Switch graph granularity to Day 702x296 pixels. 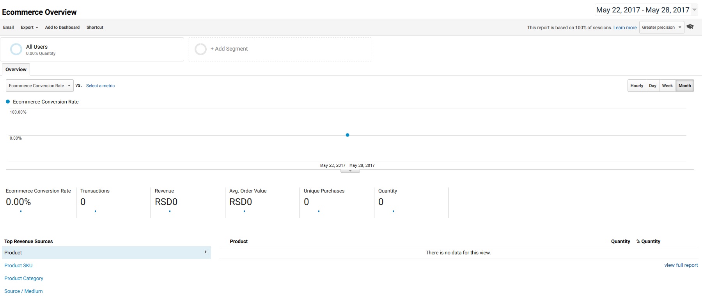click(652, 86)
